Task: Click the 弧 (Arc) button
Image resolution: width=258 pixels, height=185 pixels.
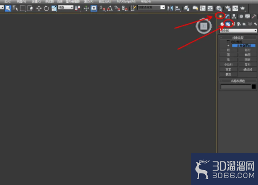Action: point(229,60)
